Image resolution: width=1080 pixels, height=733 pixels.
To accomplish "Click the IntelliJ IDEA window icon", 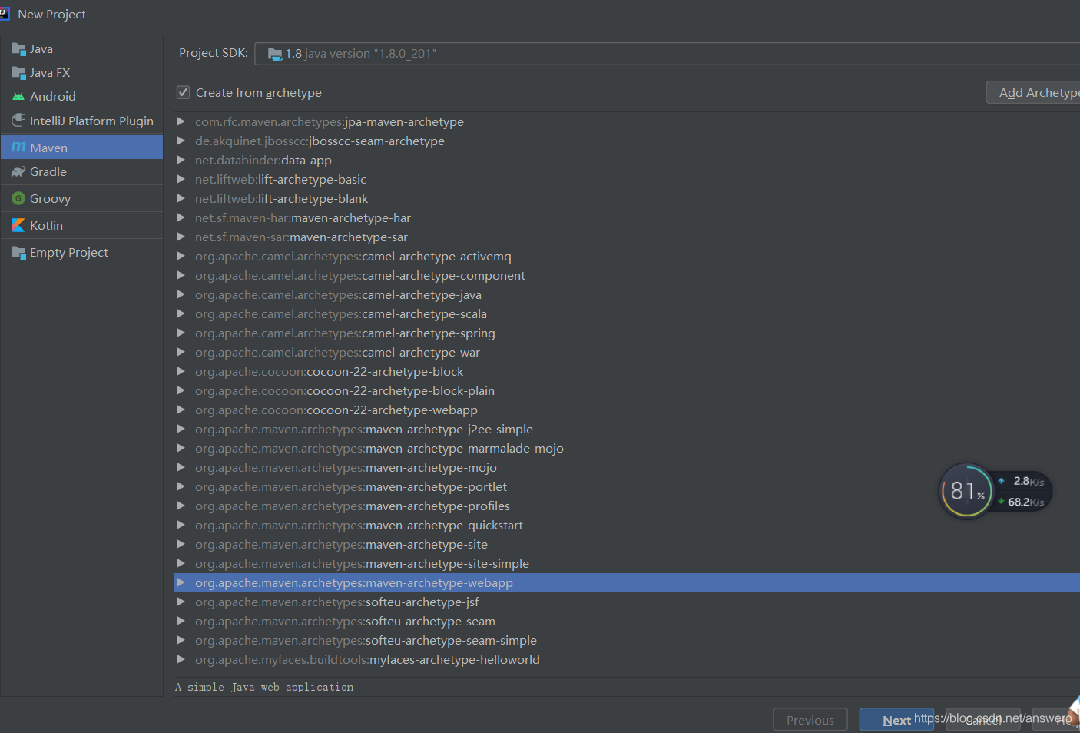I will 5,13.
